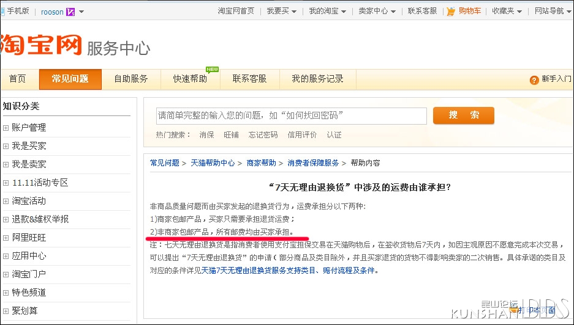This screenshot has width=574, height=325.
Task: Search hot keyword 消保
Action: (x=207, y=135)
